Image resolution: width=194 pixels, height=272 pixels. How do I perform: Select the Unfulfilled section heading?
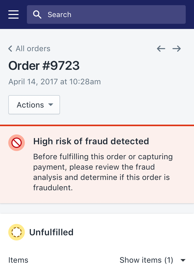click(51, 232)
